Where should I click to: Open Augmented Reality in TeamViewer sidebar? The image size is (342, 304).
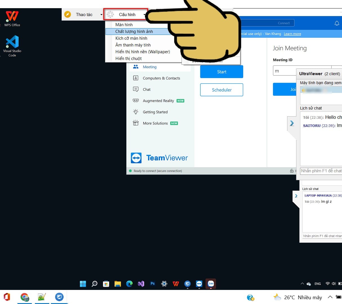160,101
